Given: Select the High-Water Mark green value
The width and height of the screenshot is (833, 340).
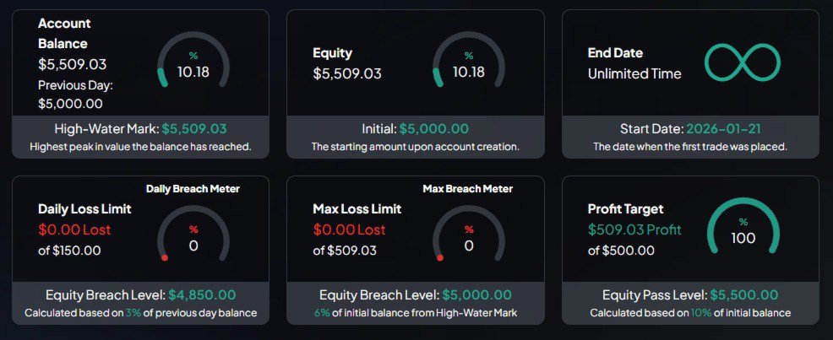Looking at the screenshot, I should pos(194,129).
